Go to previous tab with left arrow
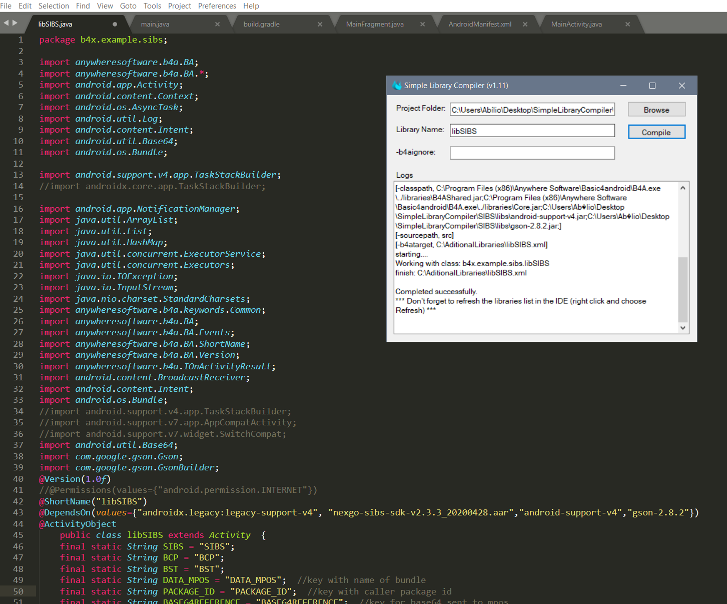This screenshot has width=727, height=604. (6, 23)
